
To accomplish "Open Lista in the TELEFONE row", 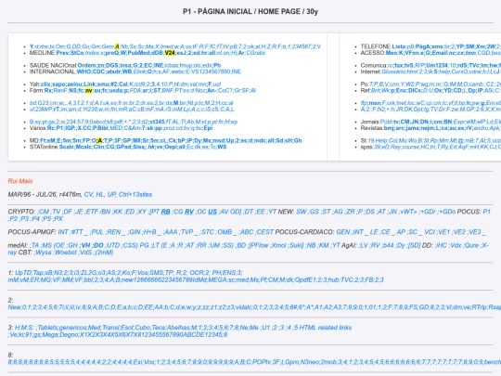I will point(399,46).
